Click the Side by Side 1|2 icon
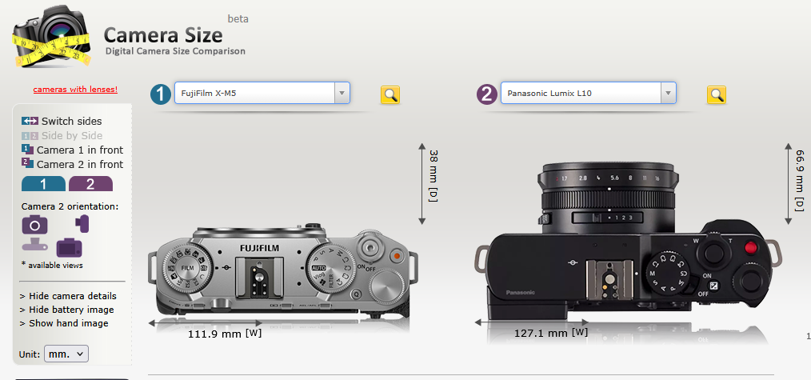 click(30, 136)
